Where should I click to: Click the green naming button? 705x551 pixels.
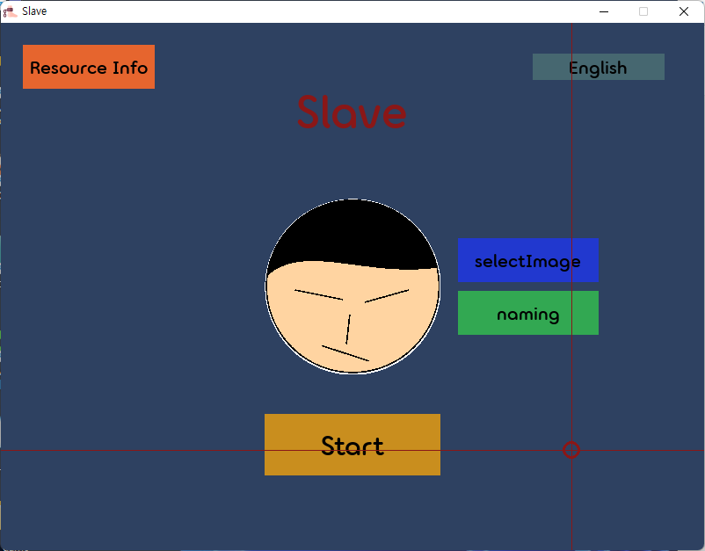pos(528,313)
